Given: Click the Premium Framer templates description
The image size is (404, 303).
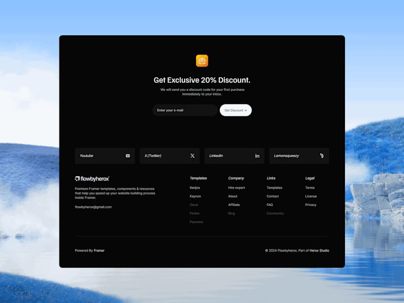Looking at the screenshot, I should tap(115, 193).
